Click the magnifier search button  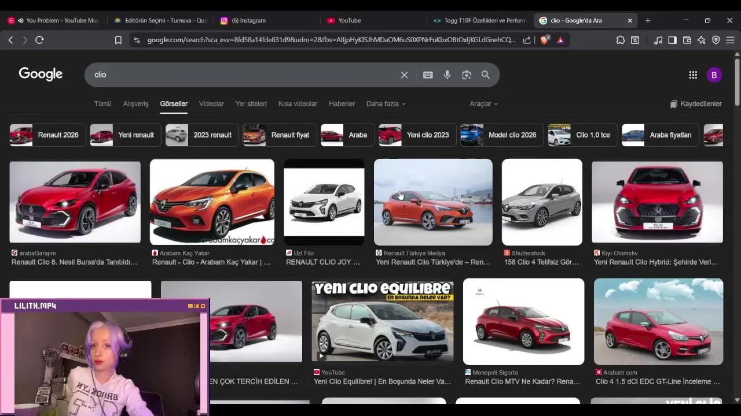(486, 75)
